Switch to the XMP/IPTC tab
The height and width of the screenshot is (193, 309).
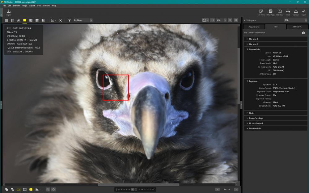297,27
